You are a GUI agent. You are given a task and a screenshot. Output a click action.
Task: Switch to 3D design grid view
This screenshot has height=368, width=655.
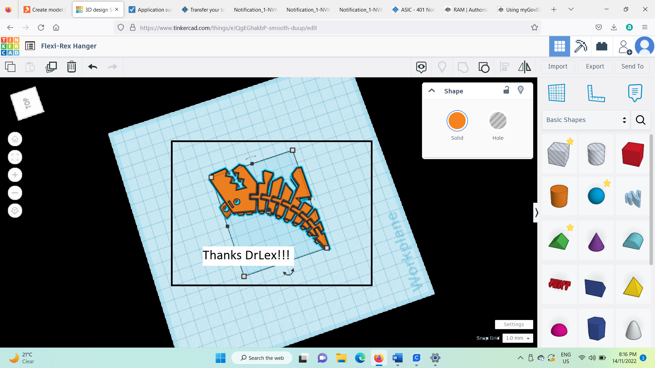coord(559,46)
